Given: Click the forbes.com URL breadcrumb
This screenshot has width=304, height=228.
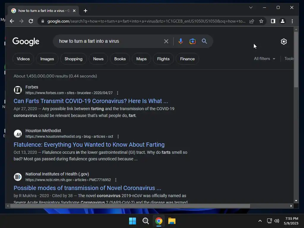Looking at the screenshot, I should click(x=69, y=93).
